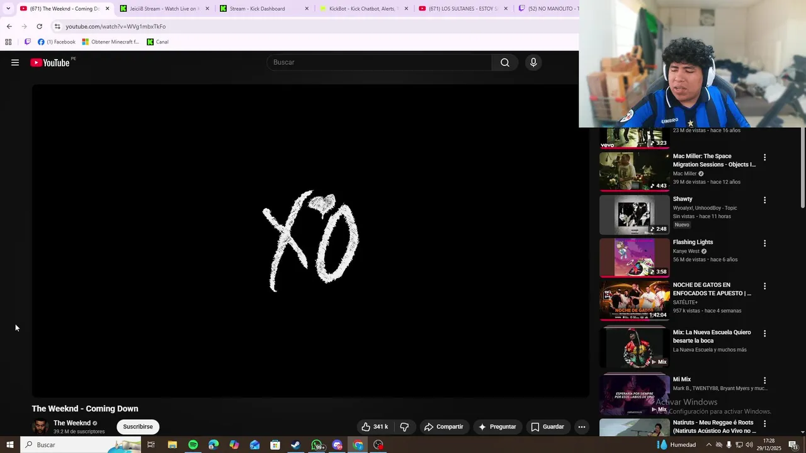806x453 pixels.
Task: Click the search magnifier button
Action: point(505,62)
